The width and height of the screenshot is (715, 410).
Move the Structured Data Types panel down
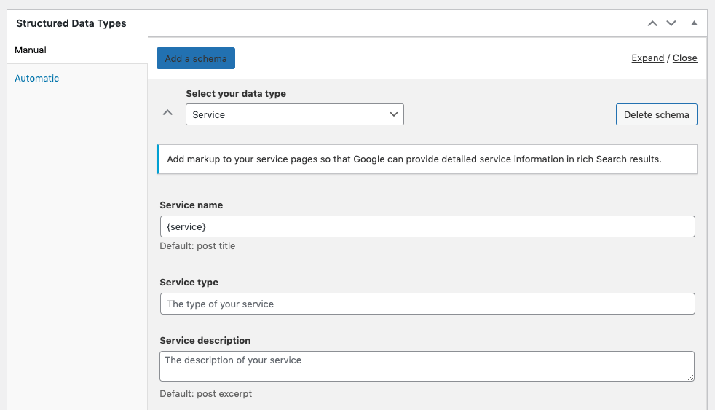pyautogui.click(x=671, y=23)
